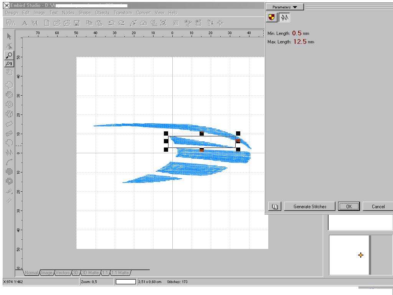Screen dimensions: 393x295
Task: Confirm parameters with OK button
Action: pos(349,206)
